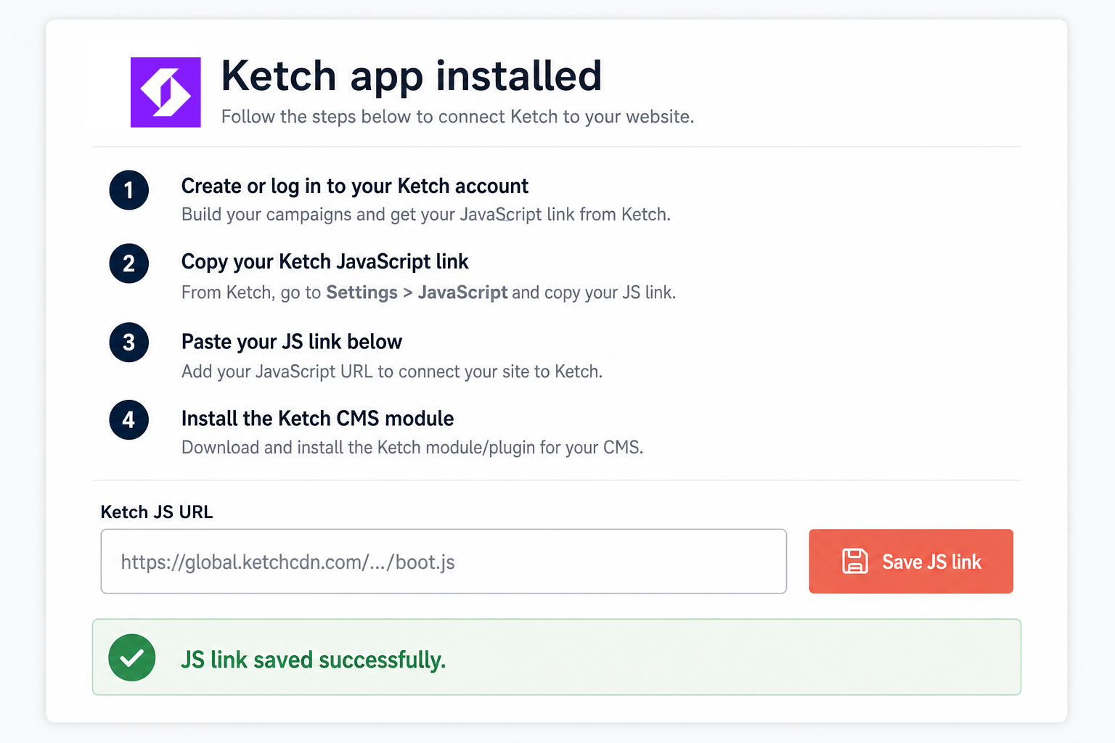Select the 'Ketch app installed' heading
The width and height of the screenshot is (1115, 743).
click(412, 75)
